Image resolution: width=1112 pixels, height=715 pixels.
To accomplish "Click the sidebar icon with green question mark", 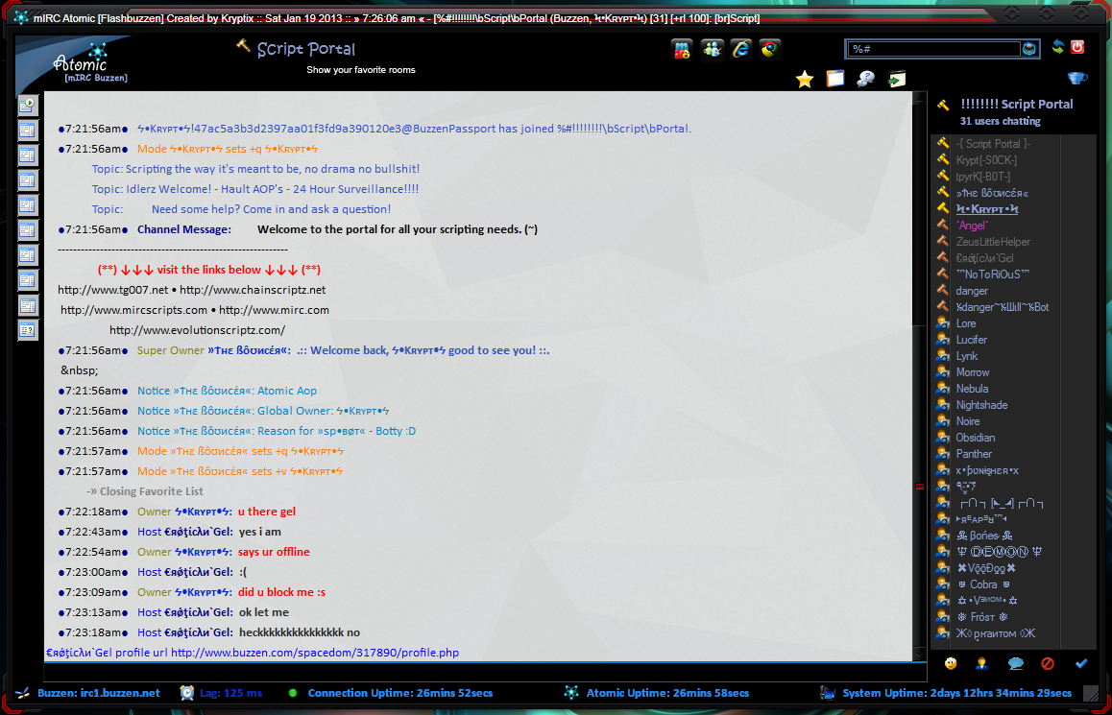I will point(28,330).
